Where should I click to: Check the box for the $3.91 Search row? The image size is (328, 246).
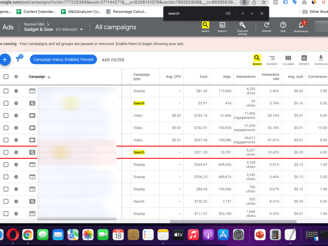pyautogui.click(x=6, y=103)
